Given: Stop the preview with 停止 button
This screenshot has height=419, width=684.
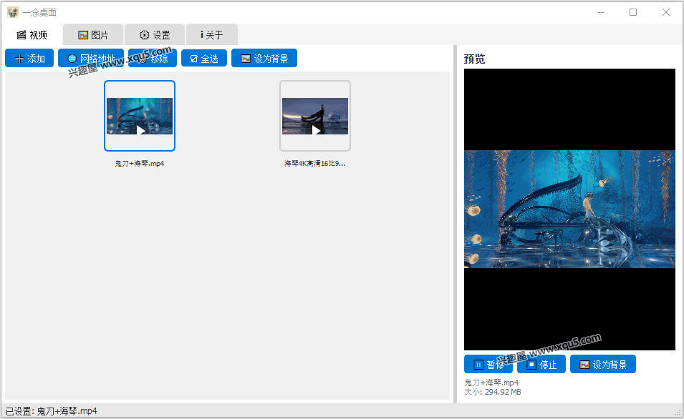Looking at the screenshot, I should (x=541, y=365).
